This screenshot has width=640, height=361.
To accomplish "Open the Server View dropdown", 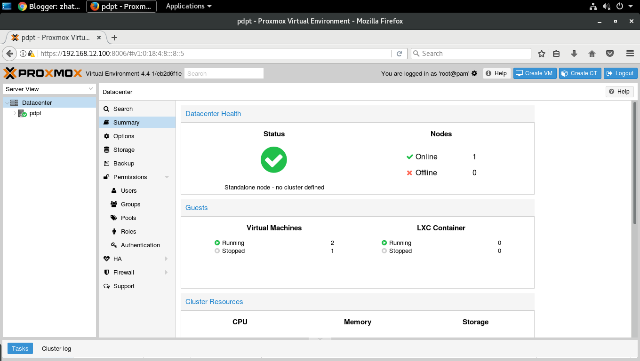I will tap(49, 89).
